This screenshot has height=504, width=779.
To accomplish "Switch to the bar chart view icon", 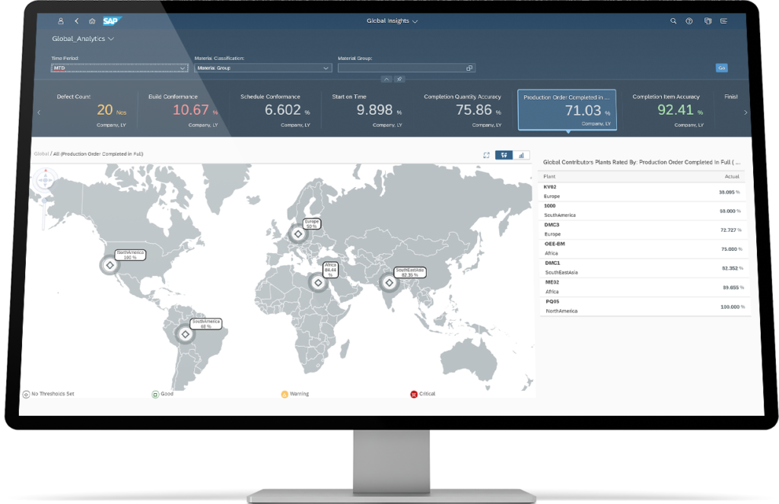I will (x=520, y=155).
